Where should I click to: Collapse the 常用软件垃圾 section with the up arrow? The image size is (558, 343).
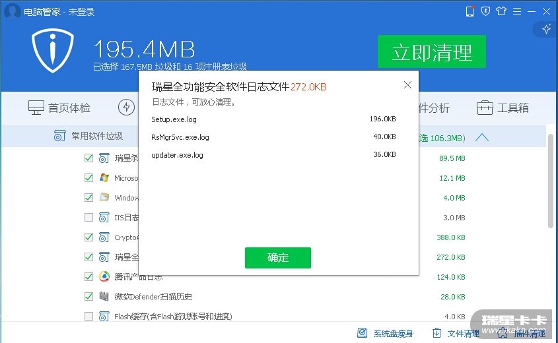click(482, 137)
